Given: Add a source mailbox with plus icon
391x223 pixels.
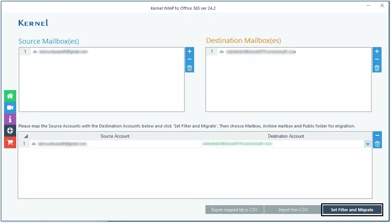Looking at the screenshot, I should [190, 51].
